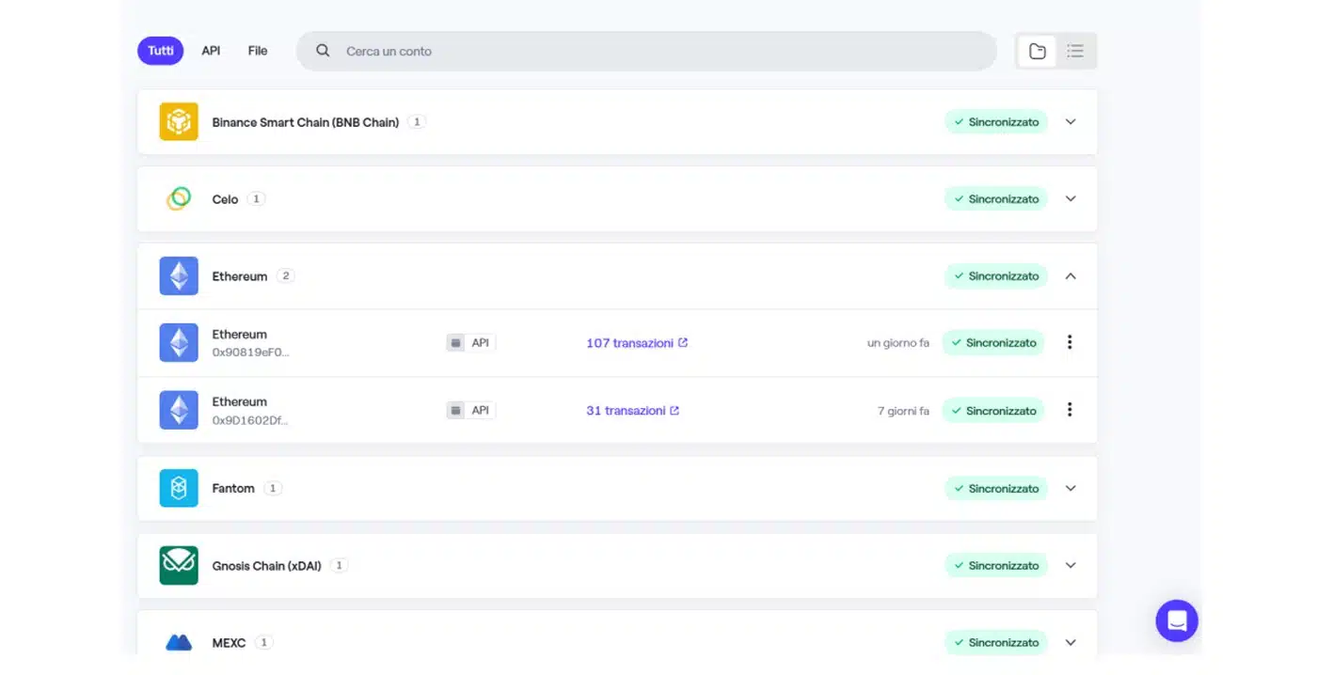Select the File filter tab
1317x675 pixels.
click(x=258, y=51)
